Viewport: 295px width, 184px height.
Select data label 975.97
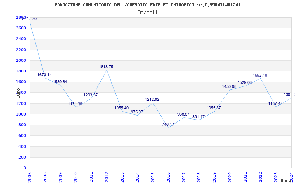pos(137,112)
